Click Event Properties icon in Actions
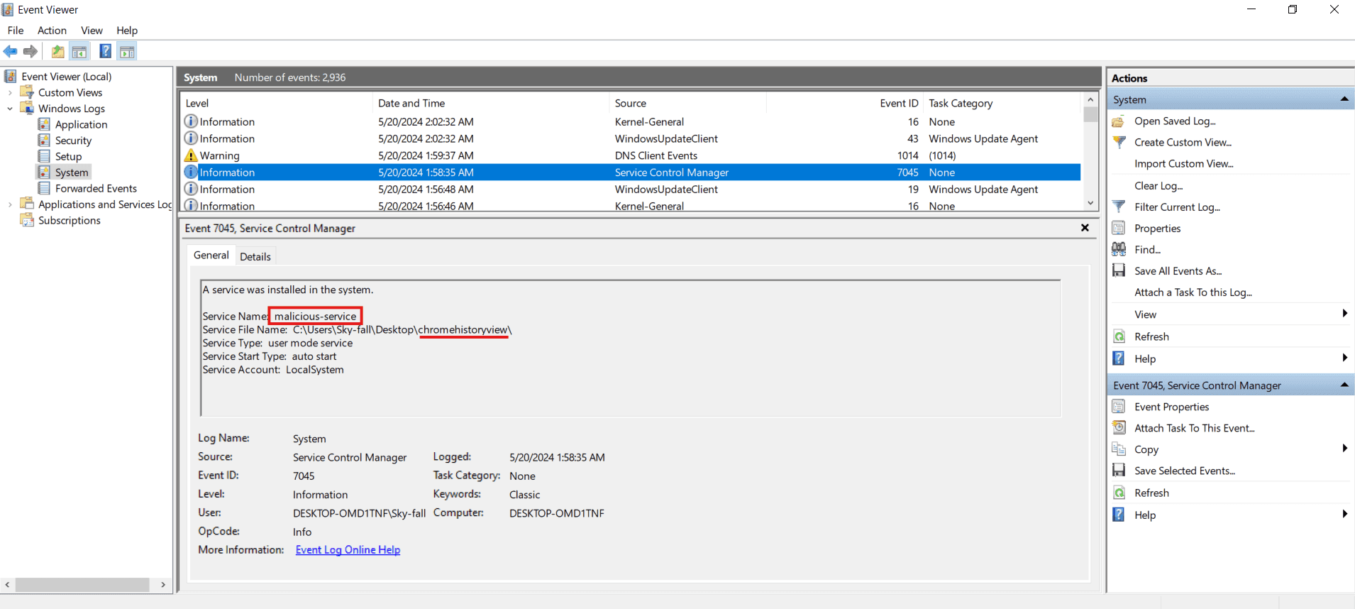 [1119, 407]
